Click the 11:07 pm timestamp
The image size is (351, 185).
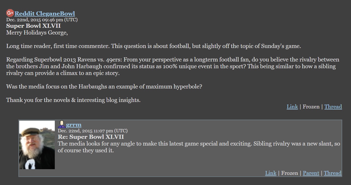[93, 131]
